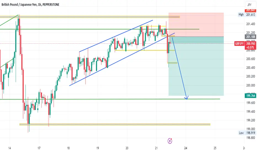Click the 201.108 entry price label

click(x=250, y=37)
